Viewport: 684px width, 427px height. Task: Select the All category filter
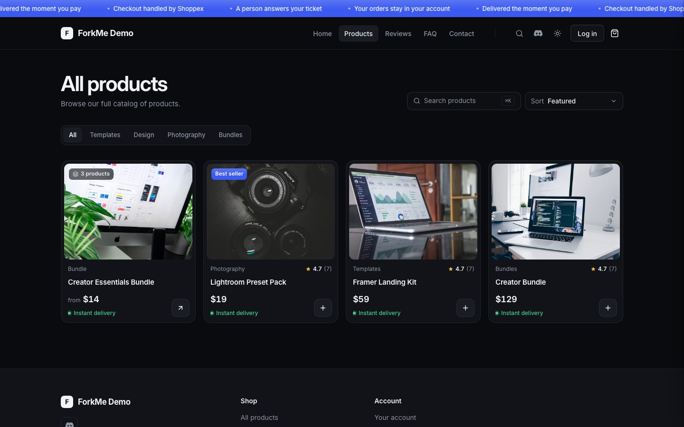pyautogui.click(x=73, y=135)
